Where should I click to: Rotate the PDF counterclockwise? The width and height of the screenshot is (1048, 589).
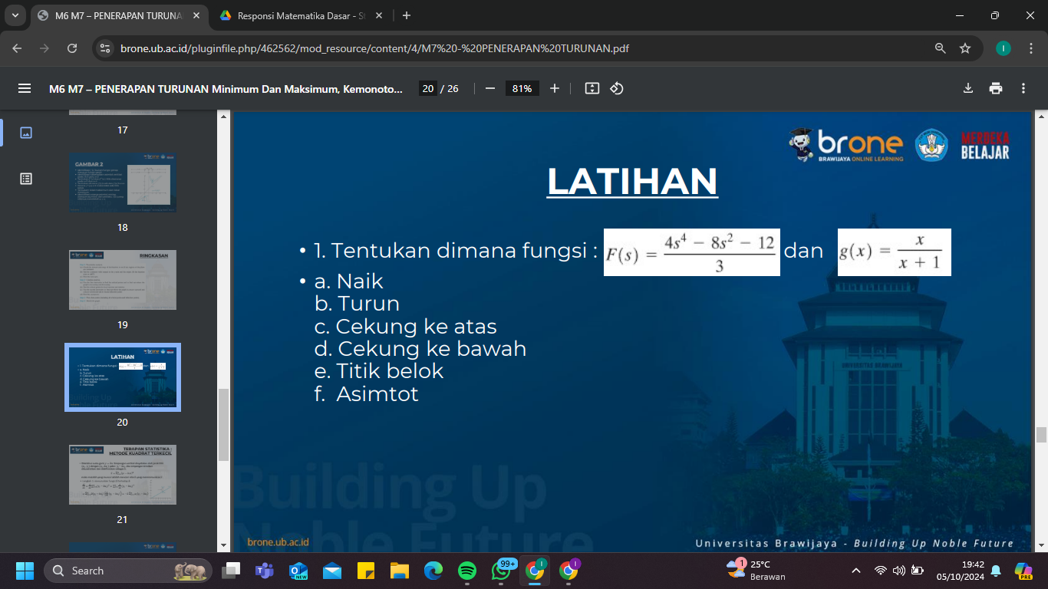point(616,88)
